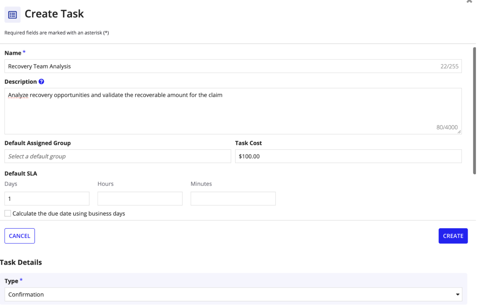490x305 pixels.
Task: Open the Type dropdown showing Confirmation
Action: (x=233, y=295)
